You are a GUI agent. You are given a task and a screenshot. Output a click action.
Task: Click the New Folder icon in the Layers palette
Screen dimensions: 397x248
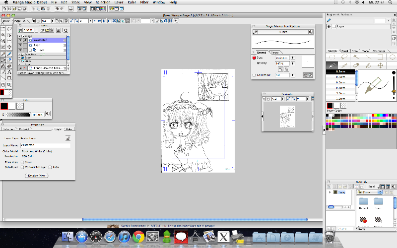tap(47, 30)
